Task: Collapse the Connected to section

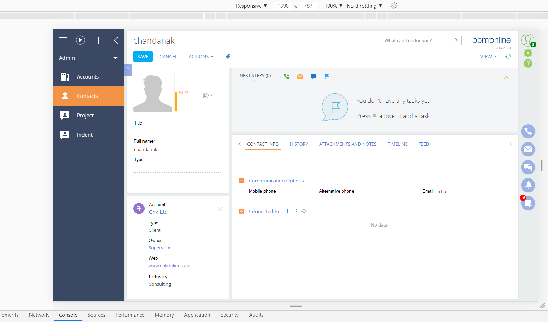Action: tap(242, 211)
